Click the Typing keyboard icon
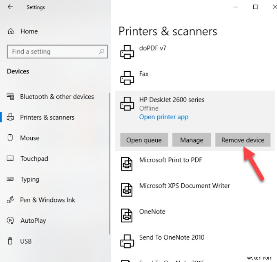 tap(10, 179)
